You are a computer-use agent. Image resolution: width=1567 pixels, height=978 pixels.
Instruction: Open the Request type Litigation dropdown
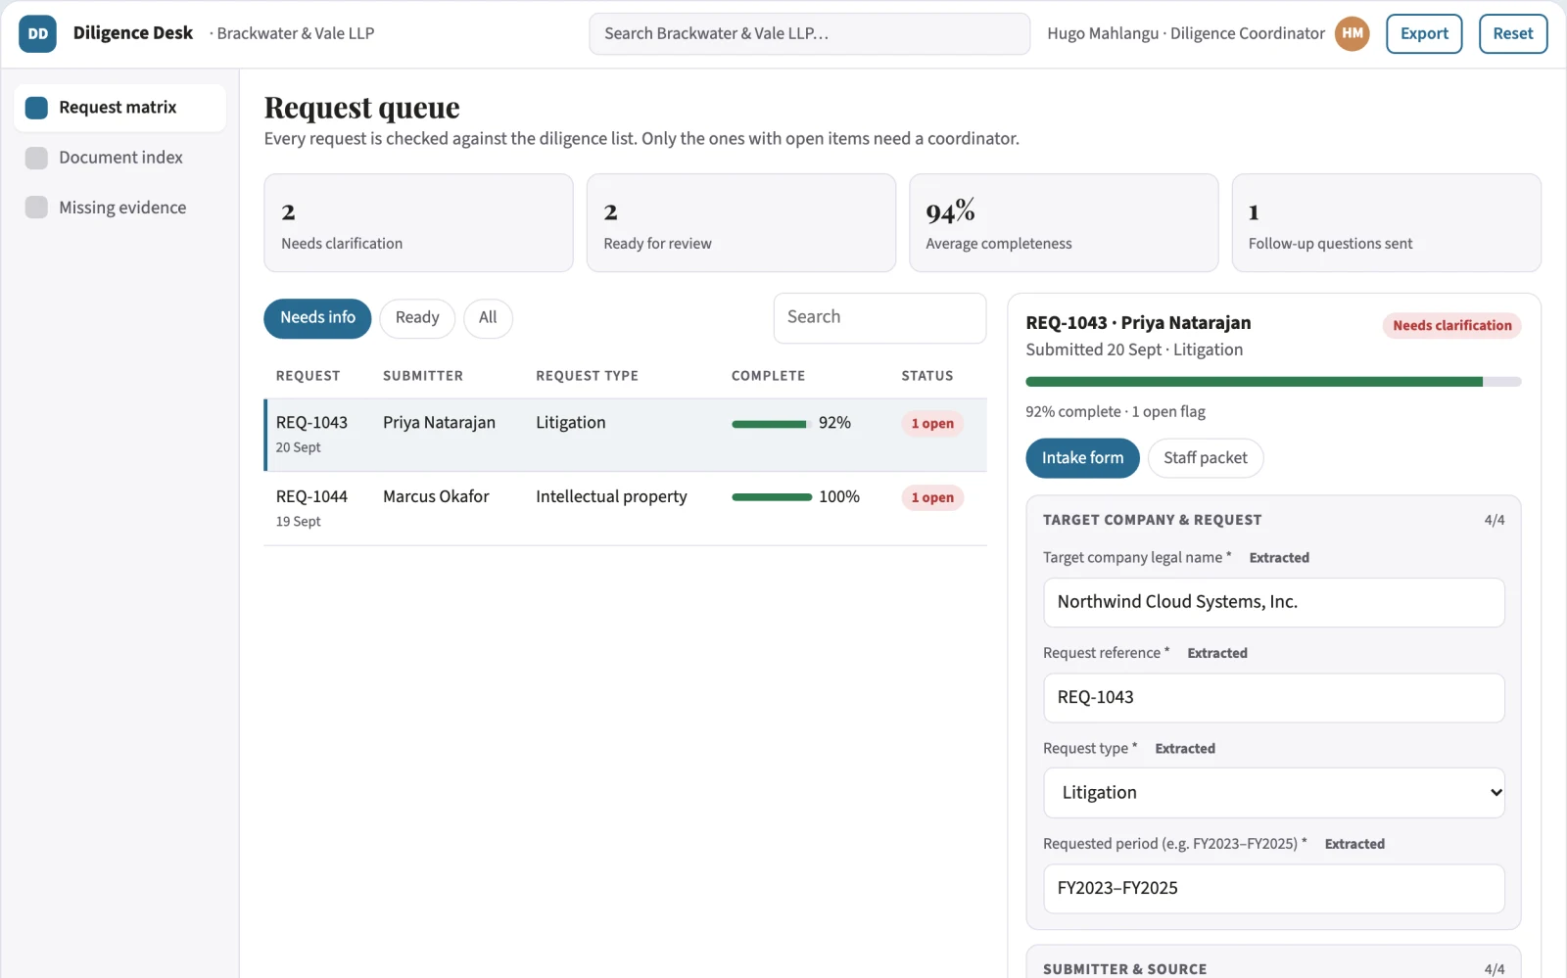tap(1273, 793)
